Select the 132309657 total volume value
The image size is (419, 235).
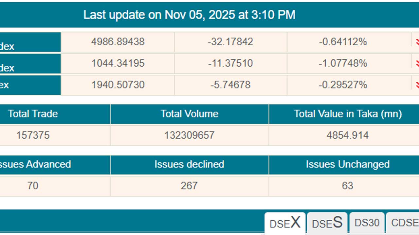tap(189, 135)
